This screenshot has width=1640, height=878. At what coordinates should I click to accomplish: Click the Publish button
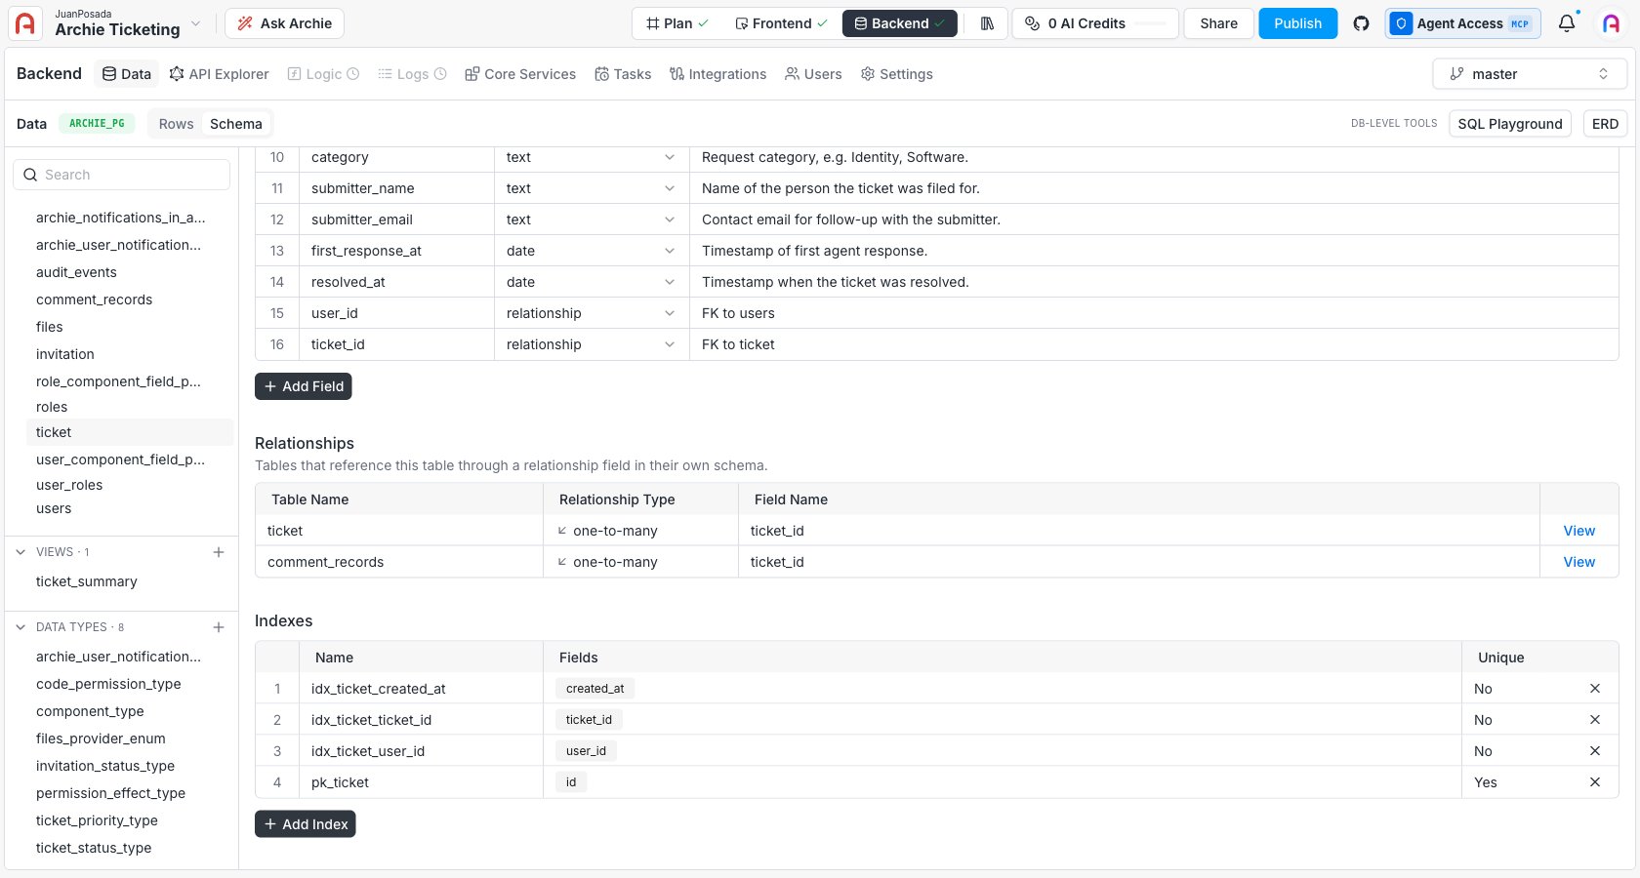pos(1297,23)
